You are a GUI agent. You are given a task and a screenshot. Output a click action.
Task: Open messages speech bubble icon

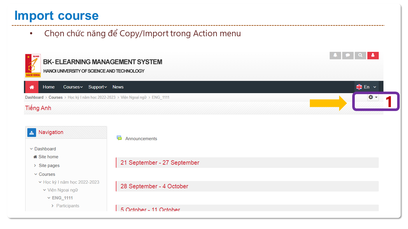[x=348, y=55]
